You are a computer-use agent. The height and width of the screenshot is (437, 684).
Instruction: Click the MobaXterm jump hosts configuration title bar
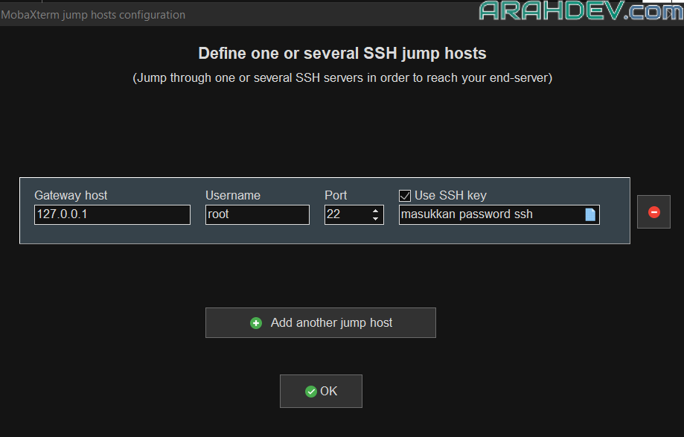tap(93, 15)
